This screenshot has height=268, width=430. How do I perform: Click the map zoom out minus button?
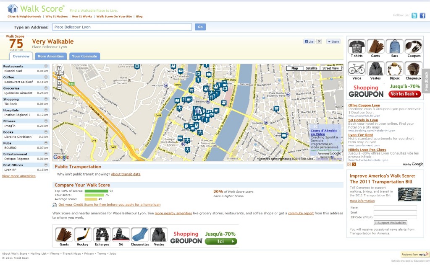[x=59, y=87]
